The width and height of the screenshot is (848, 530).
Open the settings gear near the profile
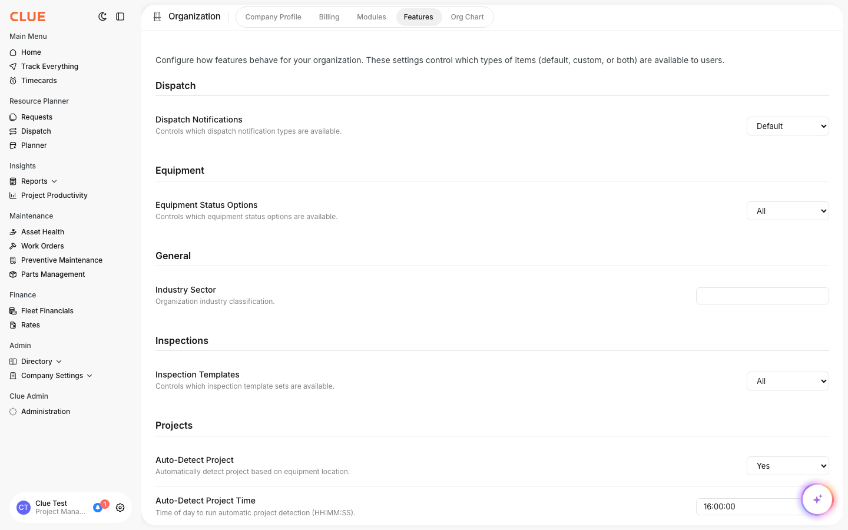coord(120,508)
